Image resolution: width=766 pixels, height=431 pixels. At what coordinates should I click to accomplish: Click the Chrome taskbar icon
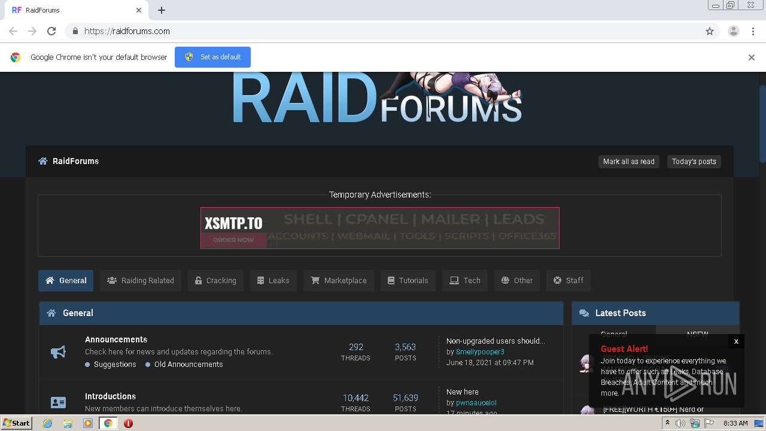pyautogui.click(x=108, y=423)
